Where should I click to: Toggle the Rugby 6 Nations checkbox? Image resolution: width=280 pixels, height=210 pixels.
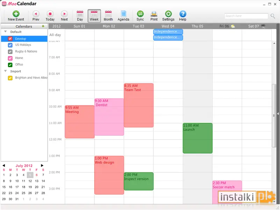pyautogui.click(x=10, y=52)
